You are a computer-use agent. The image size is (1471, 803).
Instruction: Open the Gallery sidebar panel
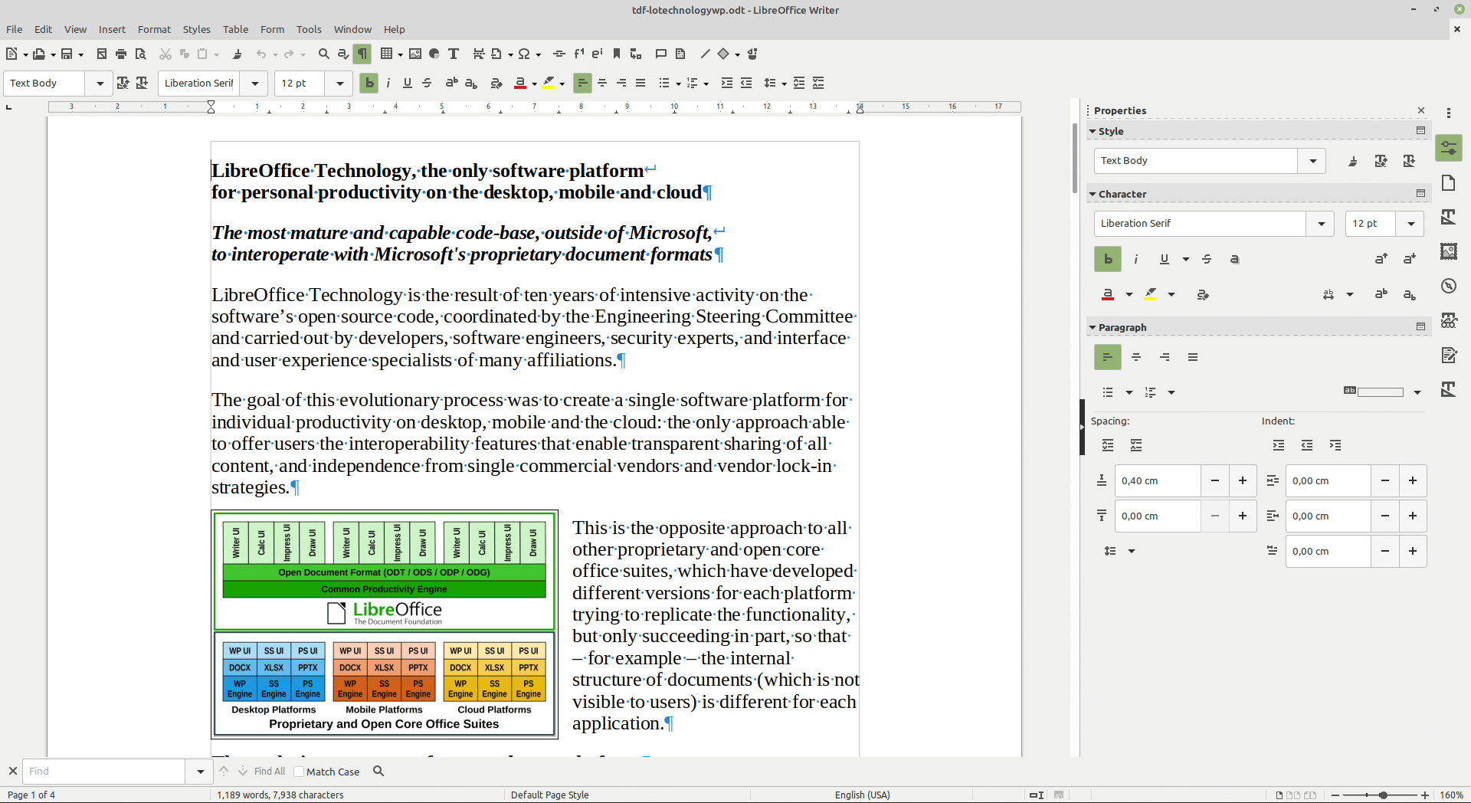click(x=1449, y=251)
